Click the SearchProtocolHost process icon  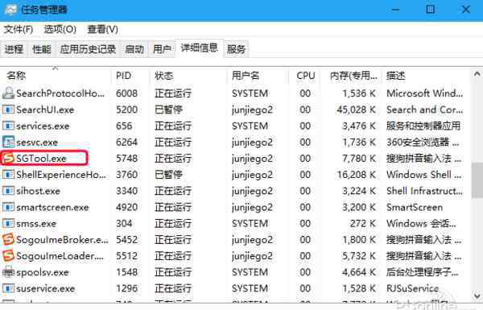8,93
